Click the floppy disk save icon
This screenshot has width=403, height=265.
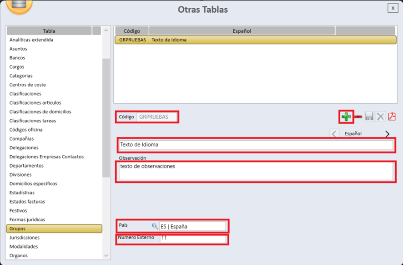coord(369,117)
